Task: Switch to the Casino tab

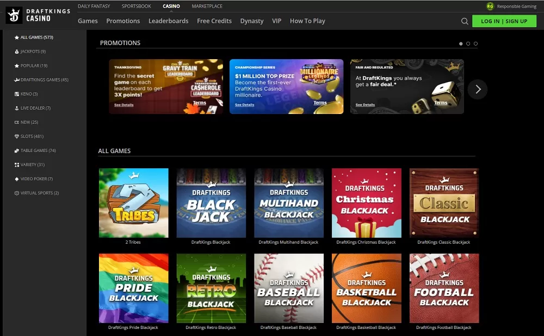Action: (x=171, y=6)
